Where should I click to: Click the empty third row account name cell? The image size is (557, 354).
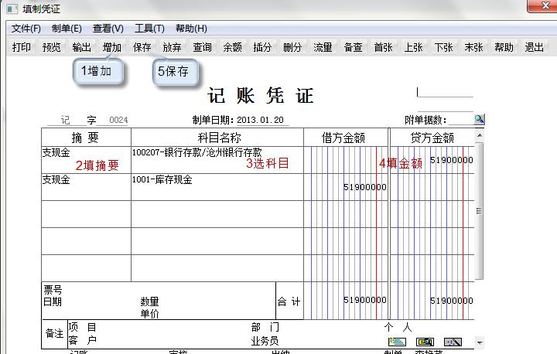point(217,214)
